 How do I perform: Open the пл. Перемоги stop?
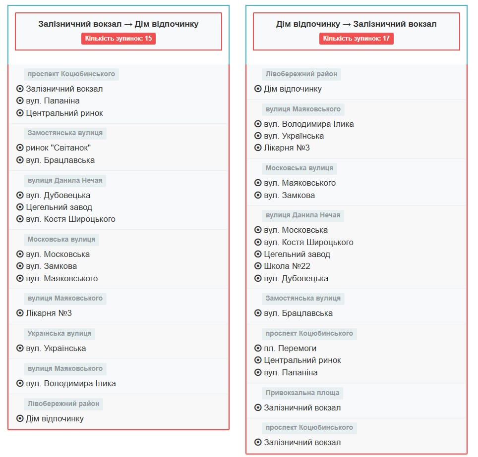coord(290,349)
